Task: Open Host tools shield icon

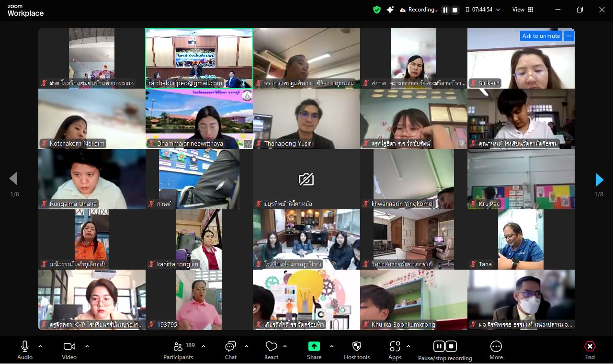Action: [x=357, y=346]
